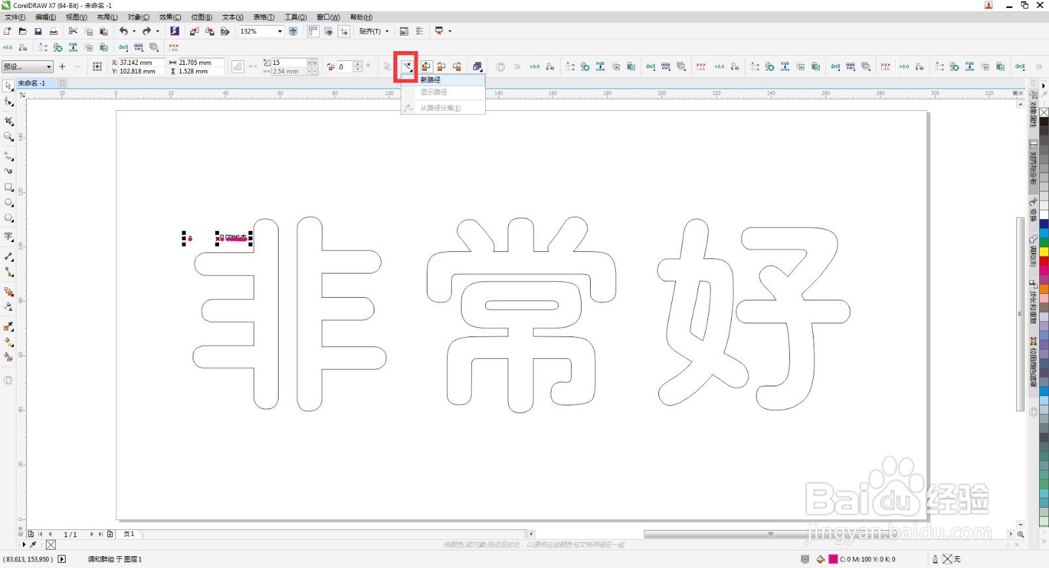Pick the black swatch in the color palette

coord(1044,121)
